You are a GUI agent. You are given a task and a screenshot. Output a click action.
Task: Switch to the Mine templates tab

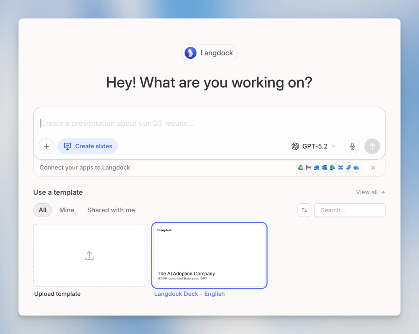(x=67, y=210)
